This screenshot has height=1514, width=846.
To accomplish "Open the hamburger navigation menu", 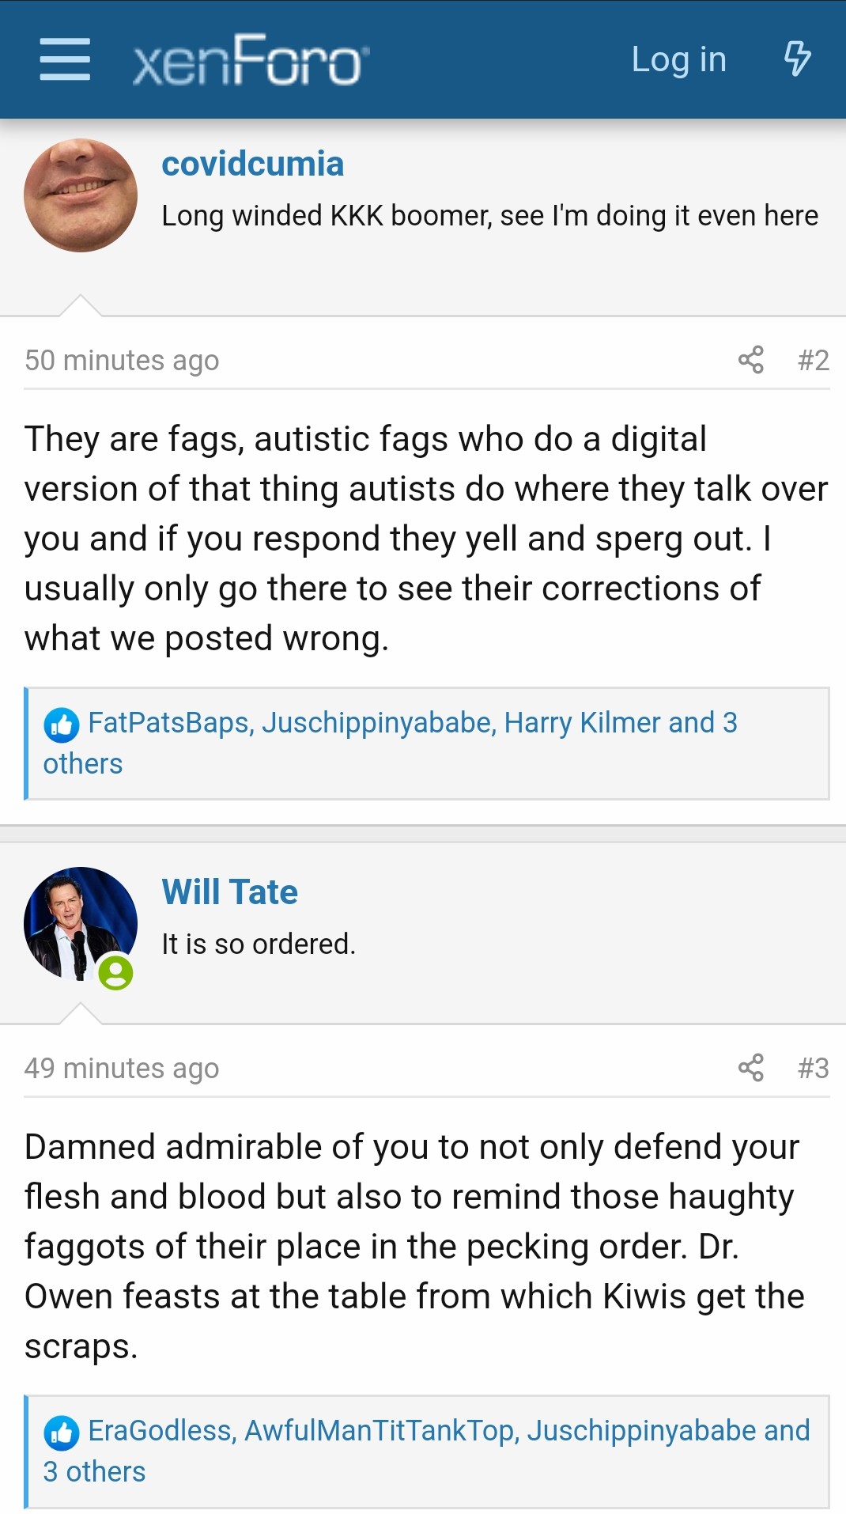I will [65, 59].
